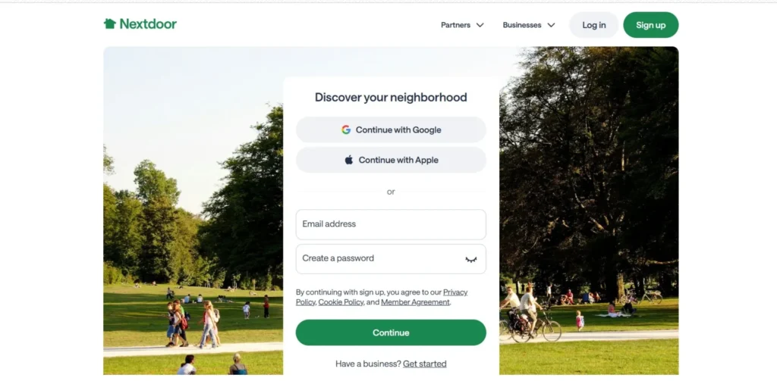Screen dimensions: 777x381
Task: Open the Cookie Policy link
Action: point(341,301)
